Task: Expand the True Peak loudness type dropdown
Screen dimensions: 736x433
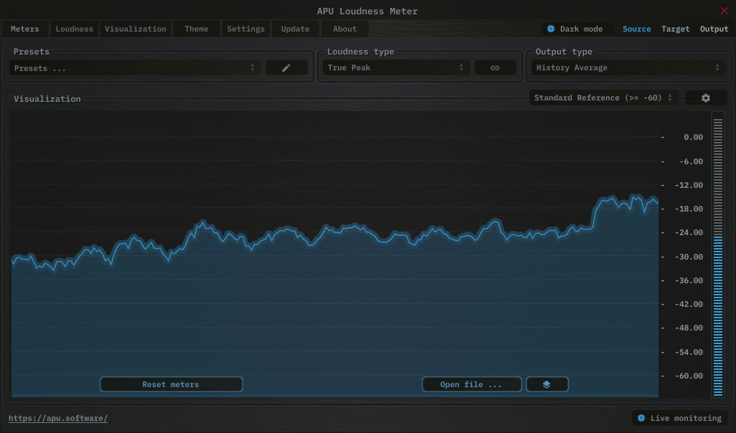Action: pos(395,68)
